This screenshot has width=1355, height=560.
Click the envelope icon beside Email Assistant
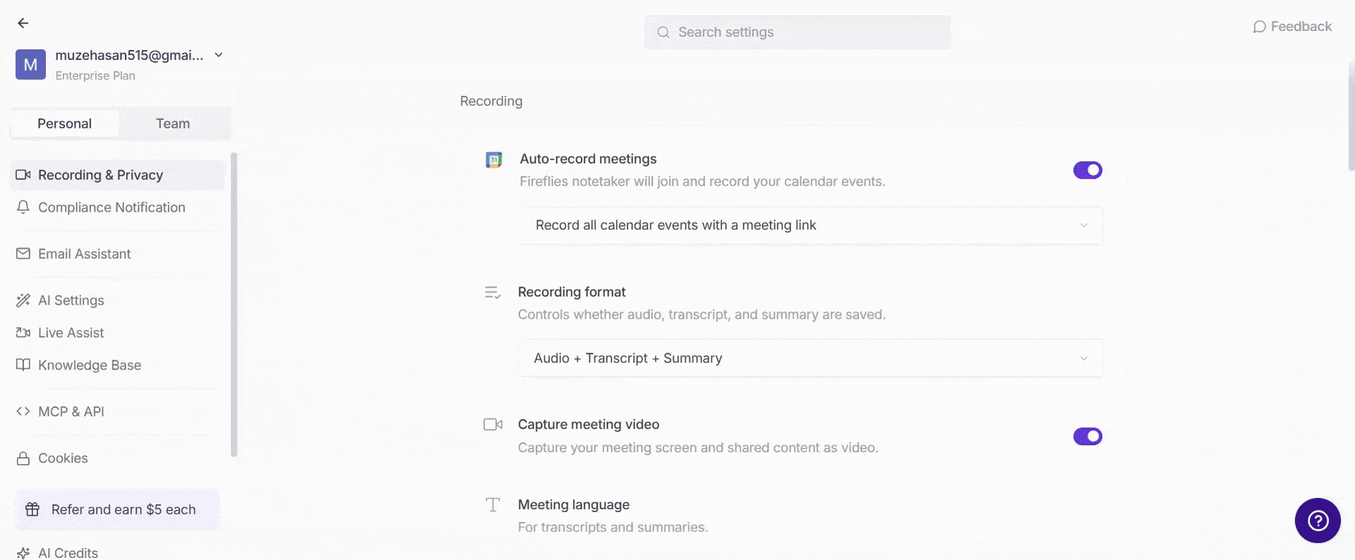coord(23,254)
